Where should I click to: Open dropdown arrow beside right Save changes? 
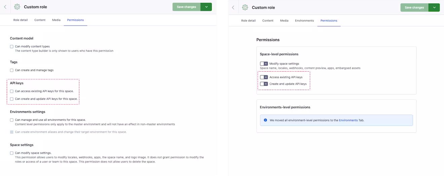pyautogui.click(x=434, y=7)
